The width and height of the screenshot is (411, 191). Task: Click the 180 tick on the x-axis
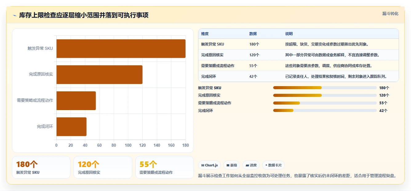pos(185,145)
